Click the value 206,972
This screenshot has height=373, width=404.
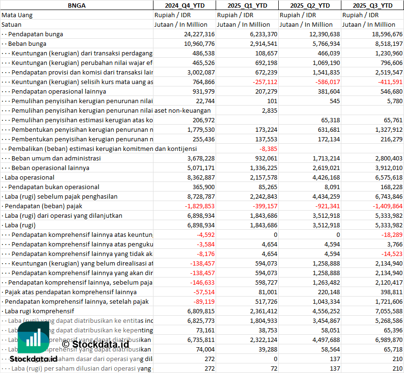[204, 120]
